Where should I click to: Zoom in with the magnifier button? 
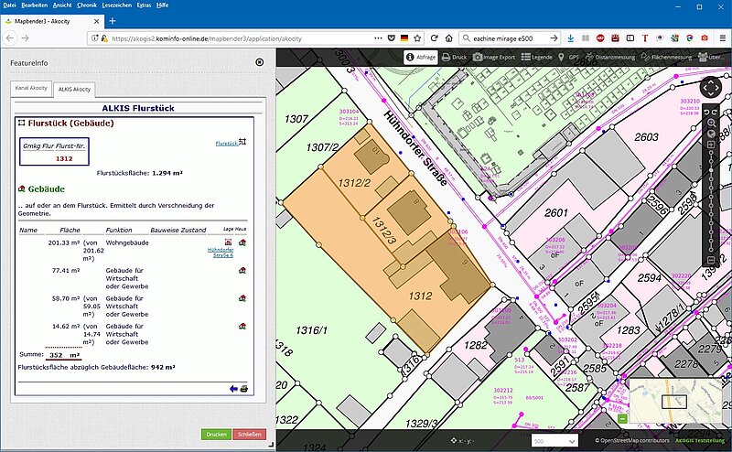711,122
